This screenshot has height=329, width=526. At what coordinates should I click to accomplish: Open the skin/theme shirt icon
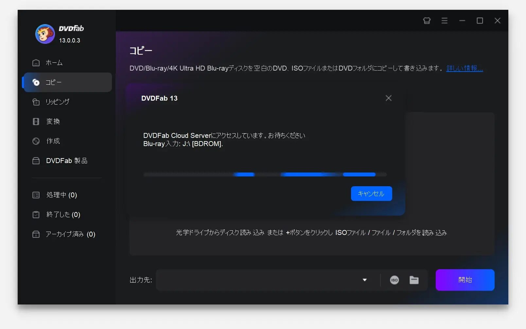pos(427,21)
